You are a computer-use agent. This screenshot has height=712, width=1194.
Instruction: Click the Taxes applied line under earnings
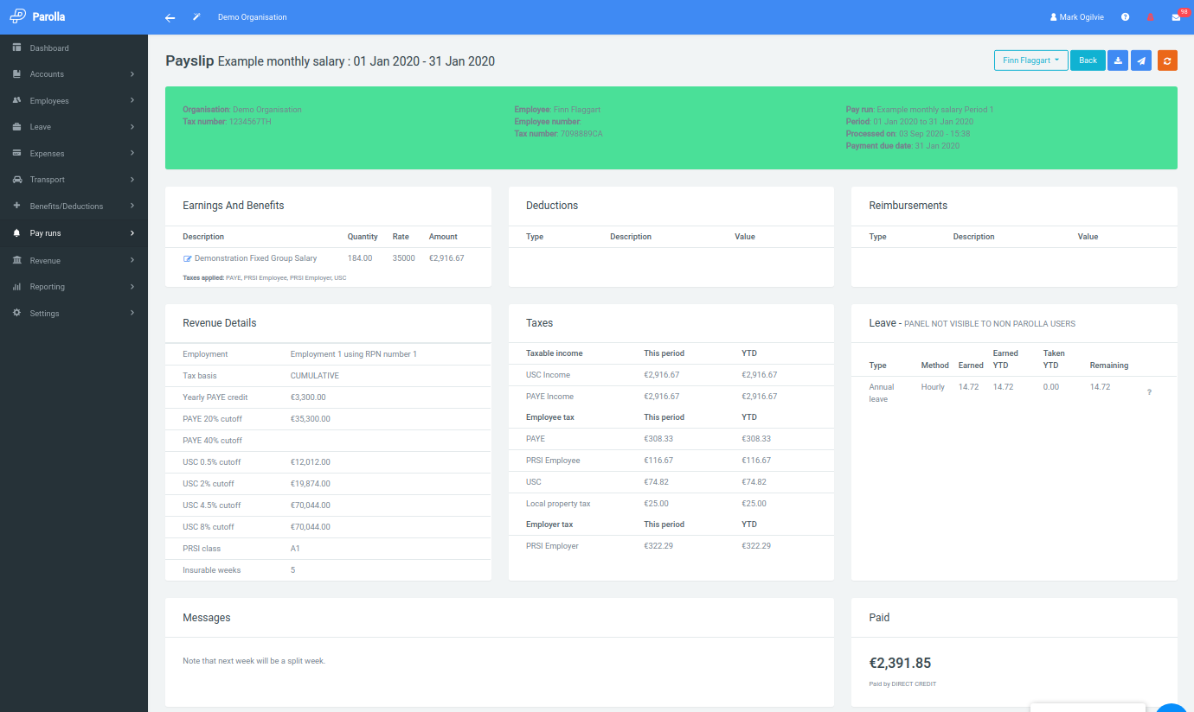click(x=264, y=278)
